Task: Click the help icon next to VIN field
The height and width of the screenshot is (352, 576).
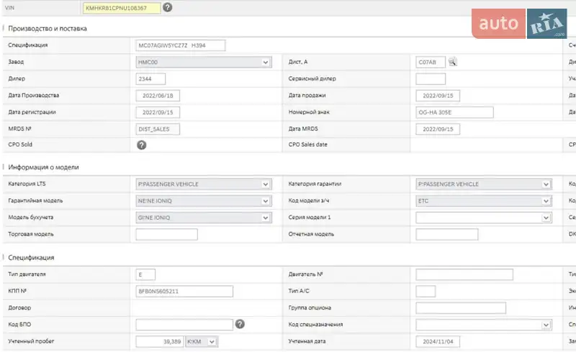Action: click(x=167, y=8)
